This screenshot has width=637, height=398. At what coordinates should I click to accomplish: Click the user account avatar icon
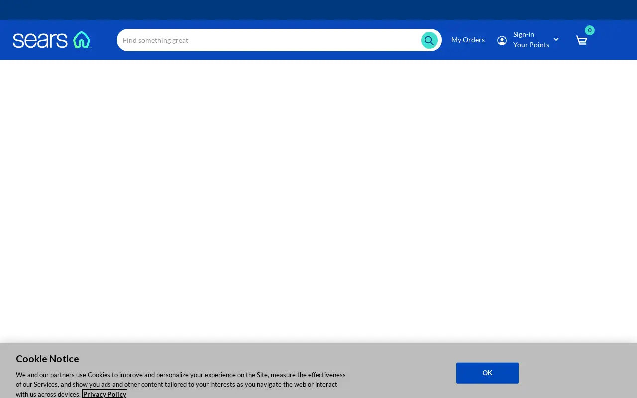[502, 40]
